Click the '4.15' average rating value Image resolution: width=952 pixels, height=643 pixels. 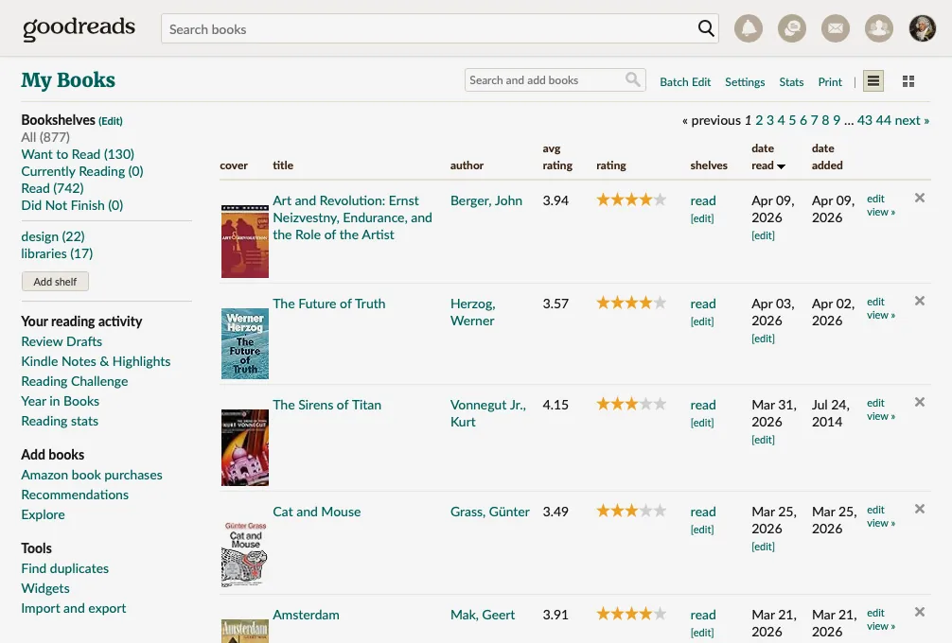pos(555,405)
